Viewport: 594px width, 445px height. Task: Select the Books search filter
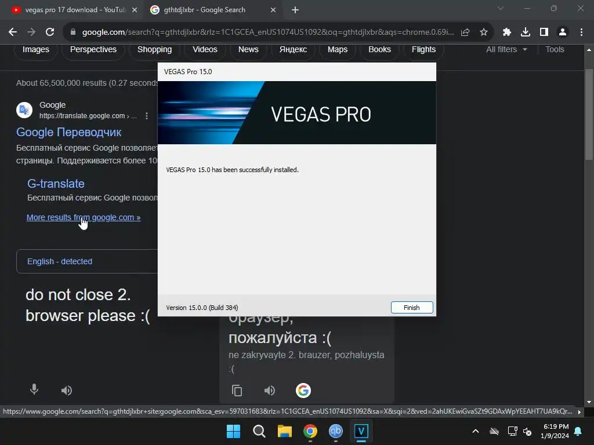379,50
